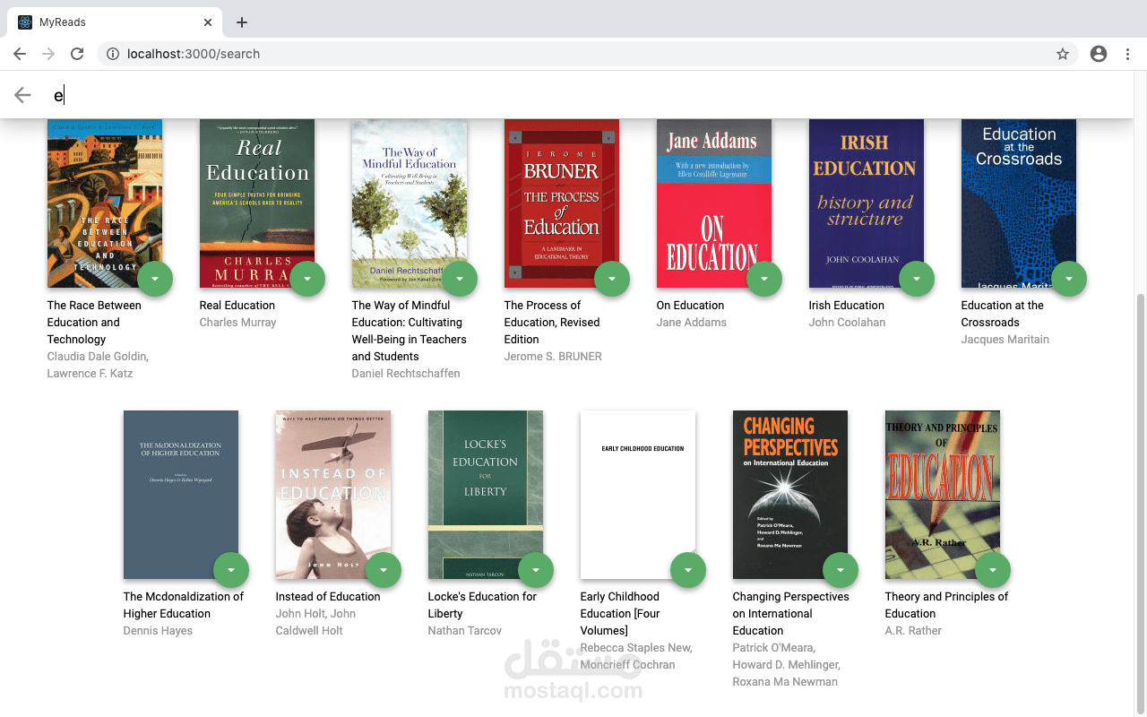Open a new browser tab
This screenshot has height=717, width=1147.
[242, 22]
